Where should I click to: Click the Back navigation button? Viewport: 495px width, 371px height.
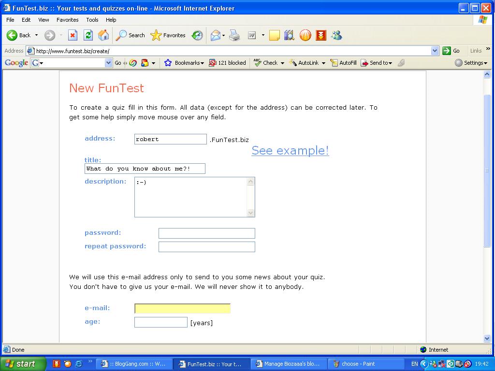click(19, 35)
